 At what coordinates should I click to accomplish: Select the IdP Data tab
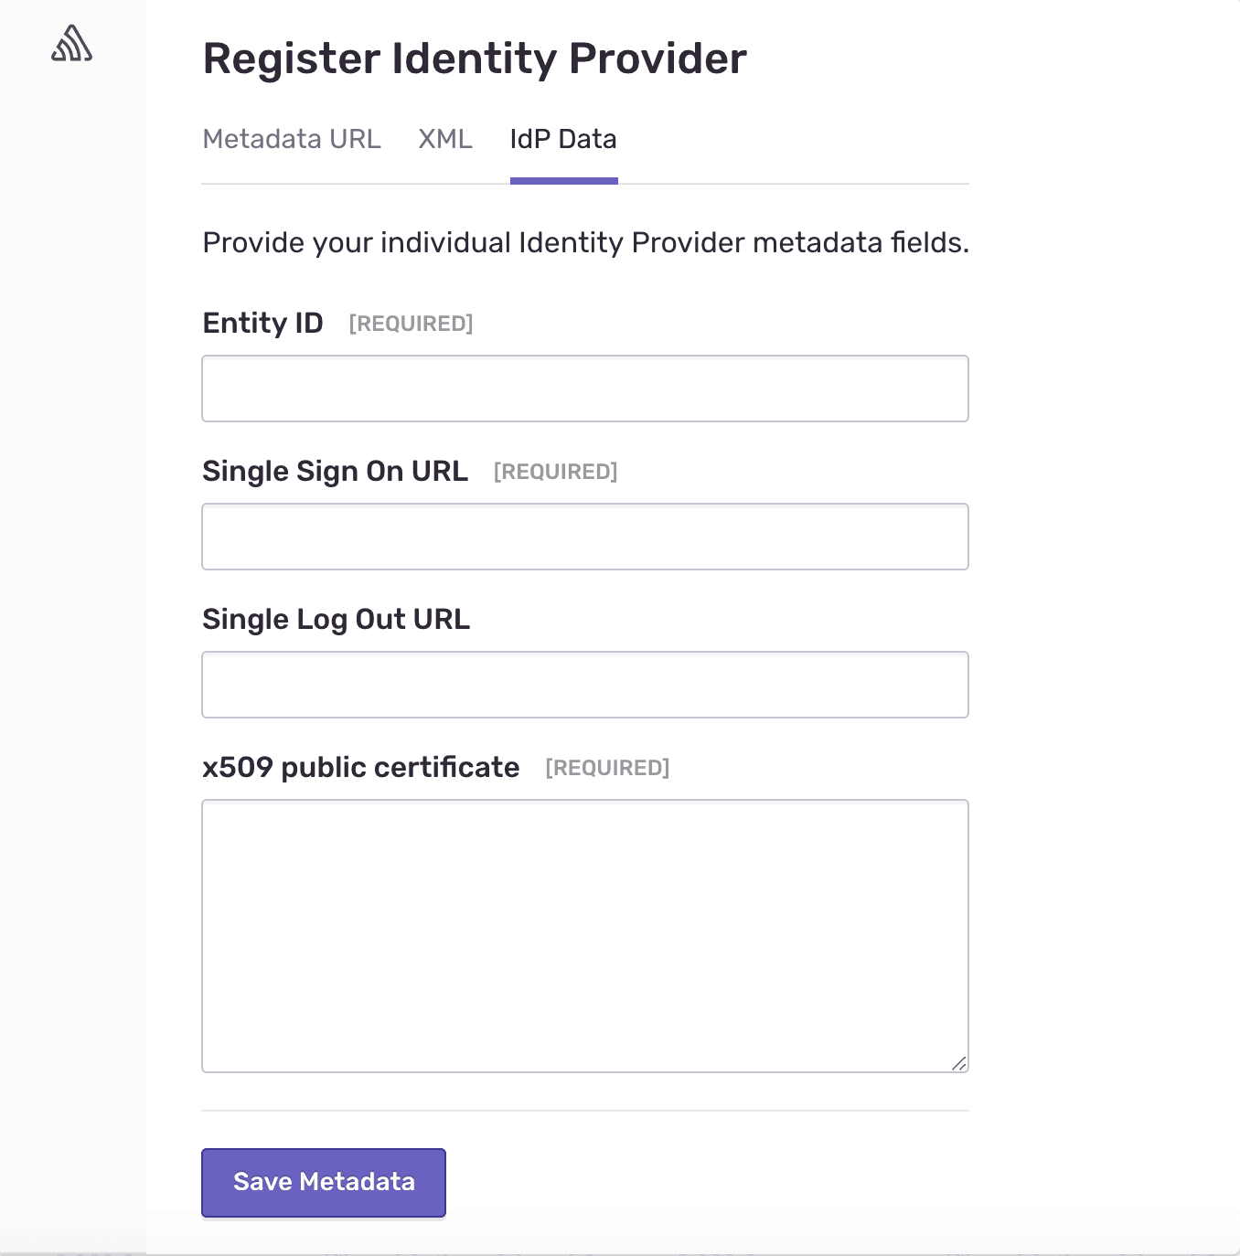pyautogui.click(x=563, y=139)
